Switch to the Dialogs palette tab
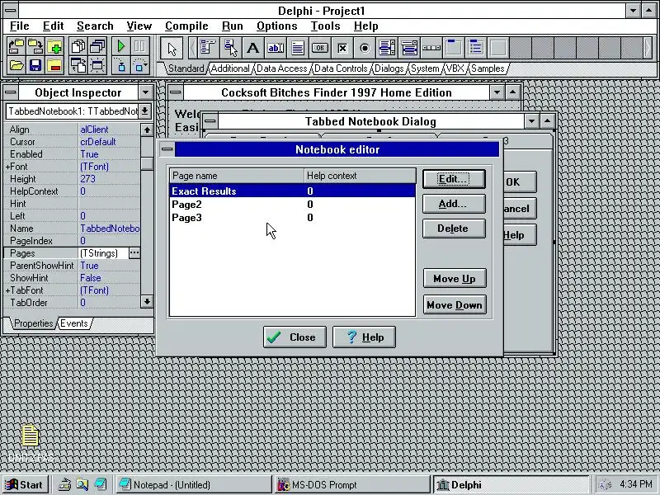The image size is (660, 495). [x=389, y=68]
